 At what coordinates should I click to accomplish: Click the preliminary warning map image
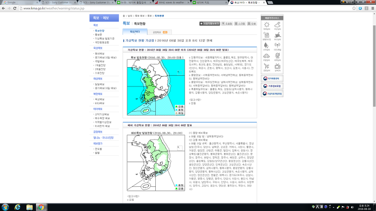(156, 163)
